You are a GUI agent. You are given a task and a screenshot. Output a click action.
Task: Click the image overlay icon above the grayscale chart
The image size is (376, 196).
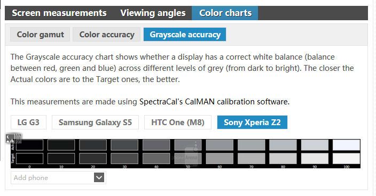tap(13, 138)
